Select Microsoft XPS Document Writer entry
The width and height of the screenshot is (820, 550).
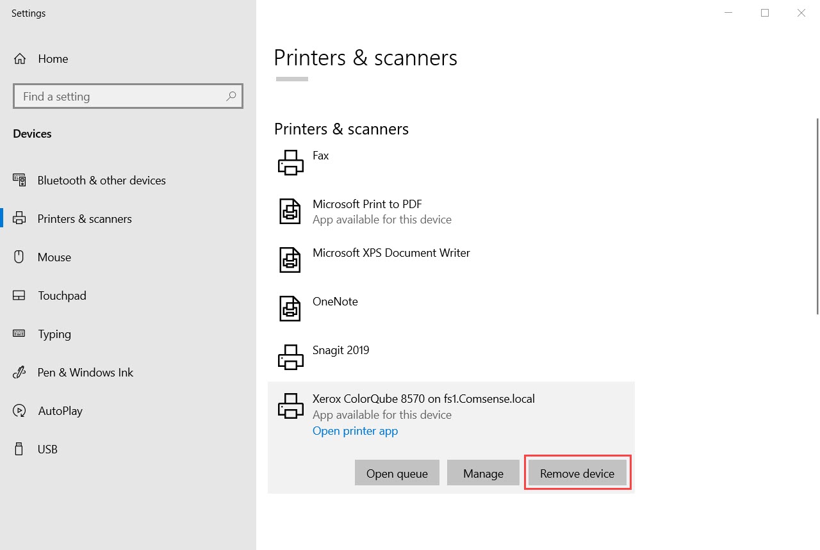click(451, 259)
